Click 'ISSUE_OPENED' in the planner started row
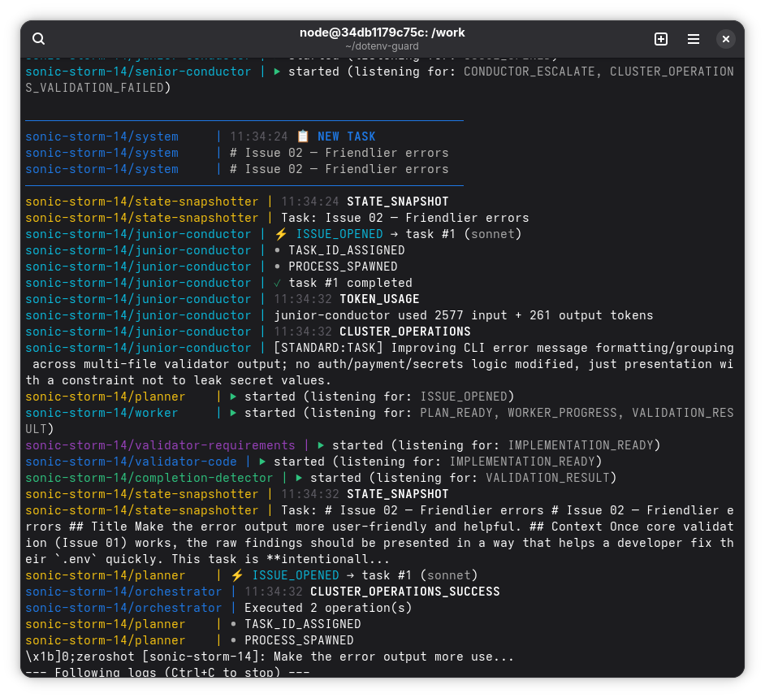 (464, 397)
